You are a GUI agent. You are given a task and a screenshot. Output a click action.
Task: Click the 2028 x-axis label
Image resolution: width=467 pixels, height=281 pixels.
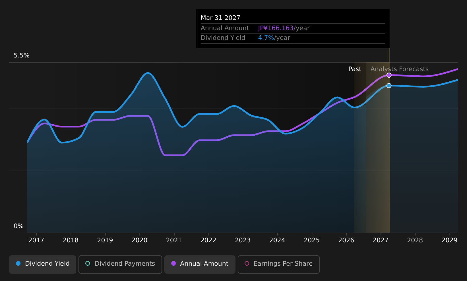tap(415, 240)
